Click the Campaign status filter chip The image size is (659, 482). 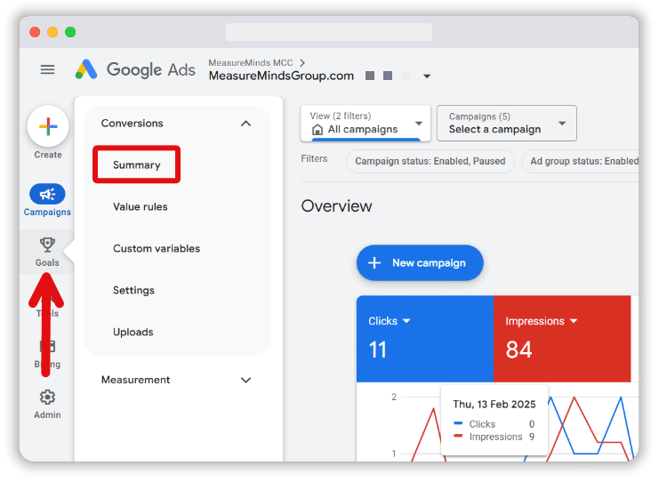430,161
